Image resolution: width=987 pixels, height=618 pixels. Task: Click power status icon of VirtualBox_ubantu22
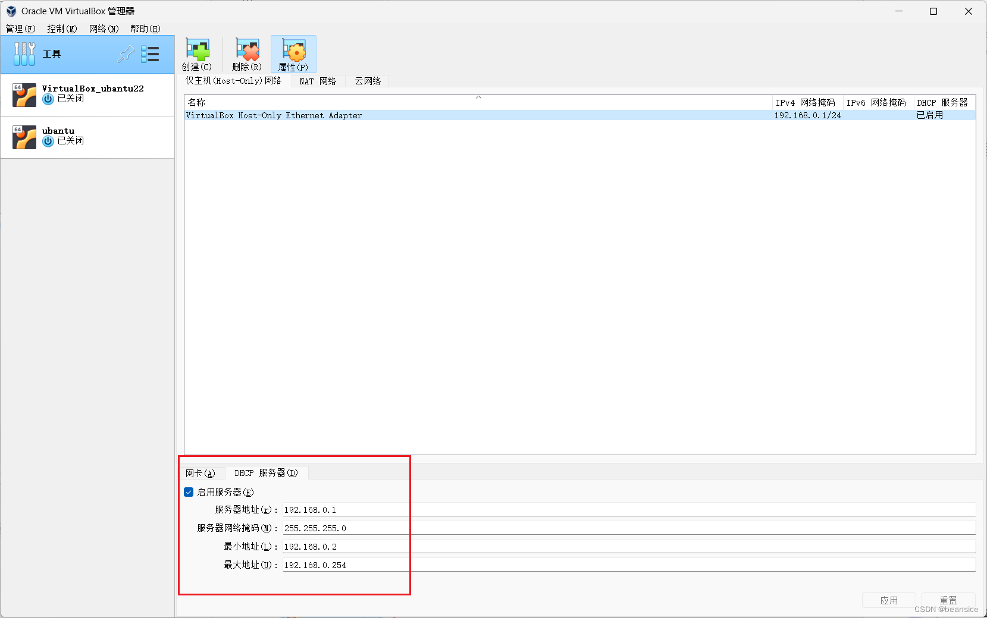tap(48, 99)
